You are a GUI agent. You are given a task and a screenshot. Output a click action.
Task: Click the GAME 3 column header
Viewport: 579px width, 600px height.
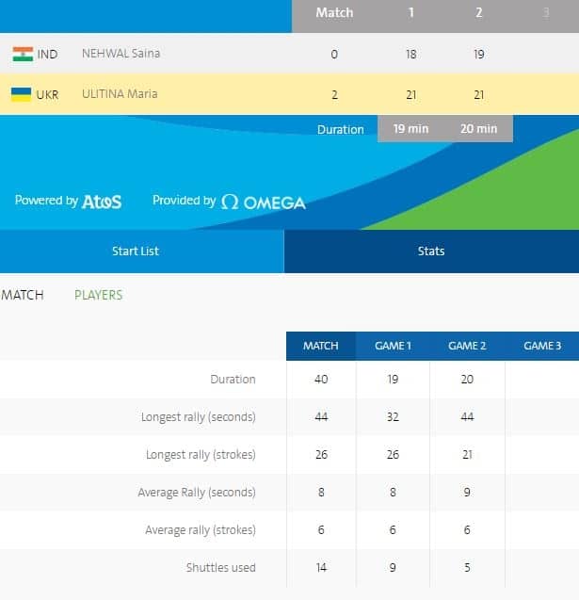[541, 346]
